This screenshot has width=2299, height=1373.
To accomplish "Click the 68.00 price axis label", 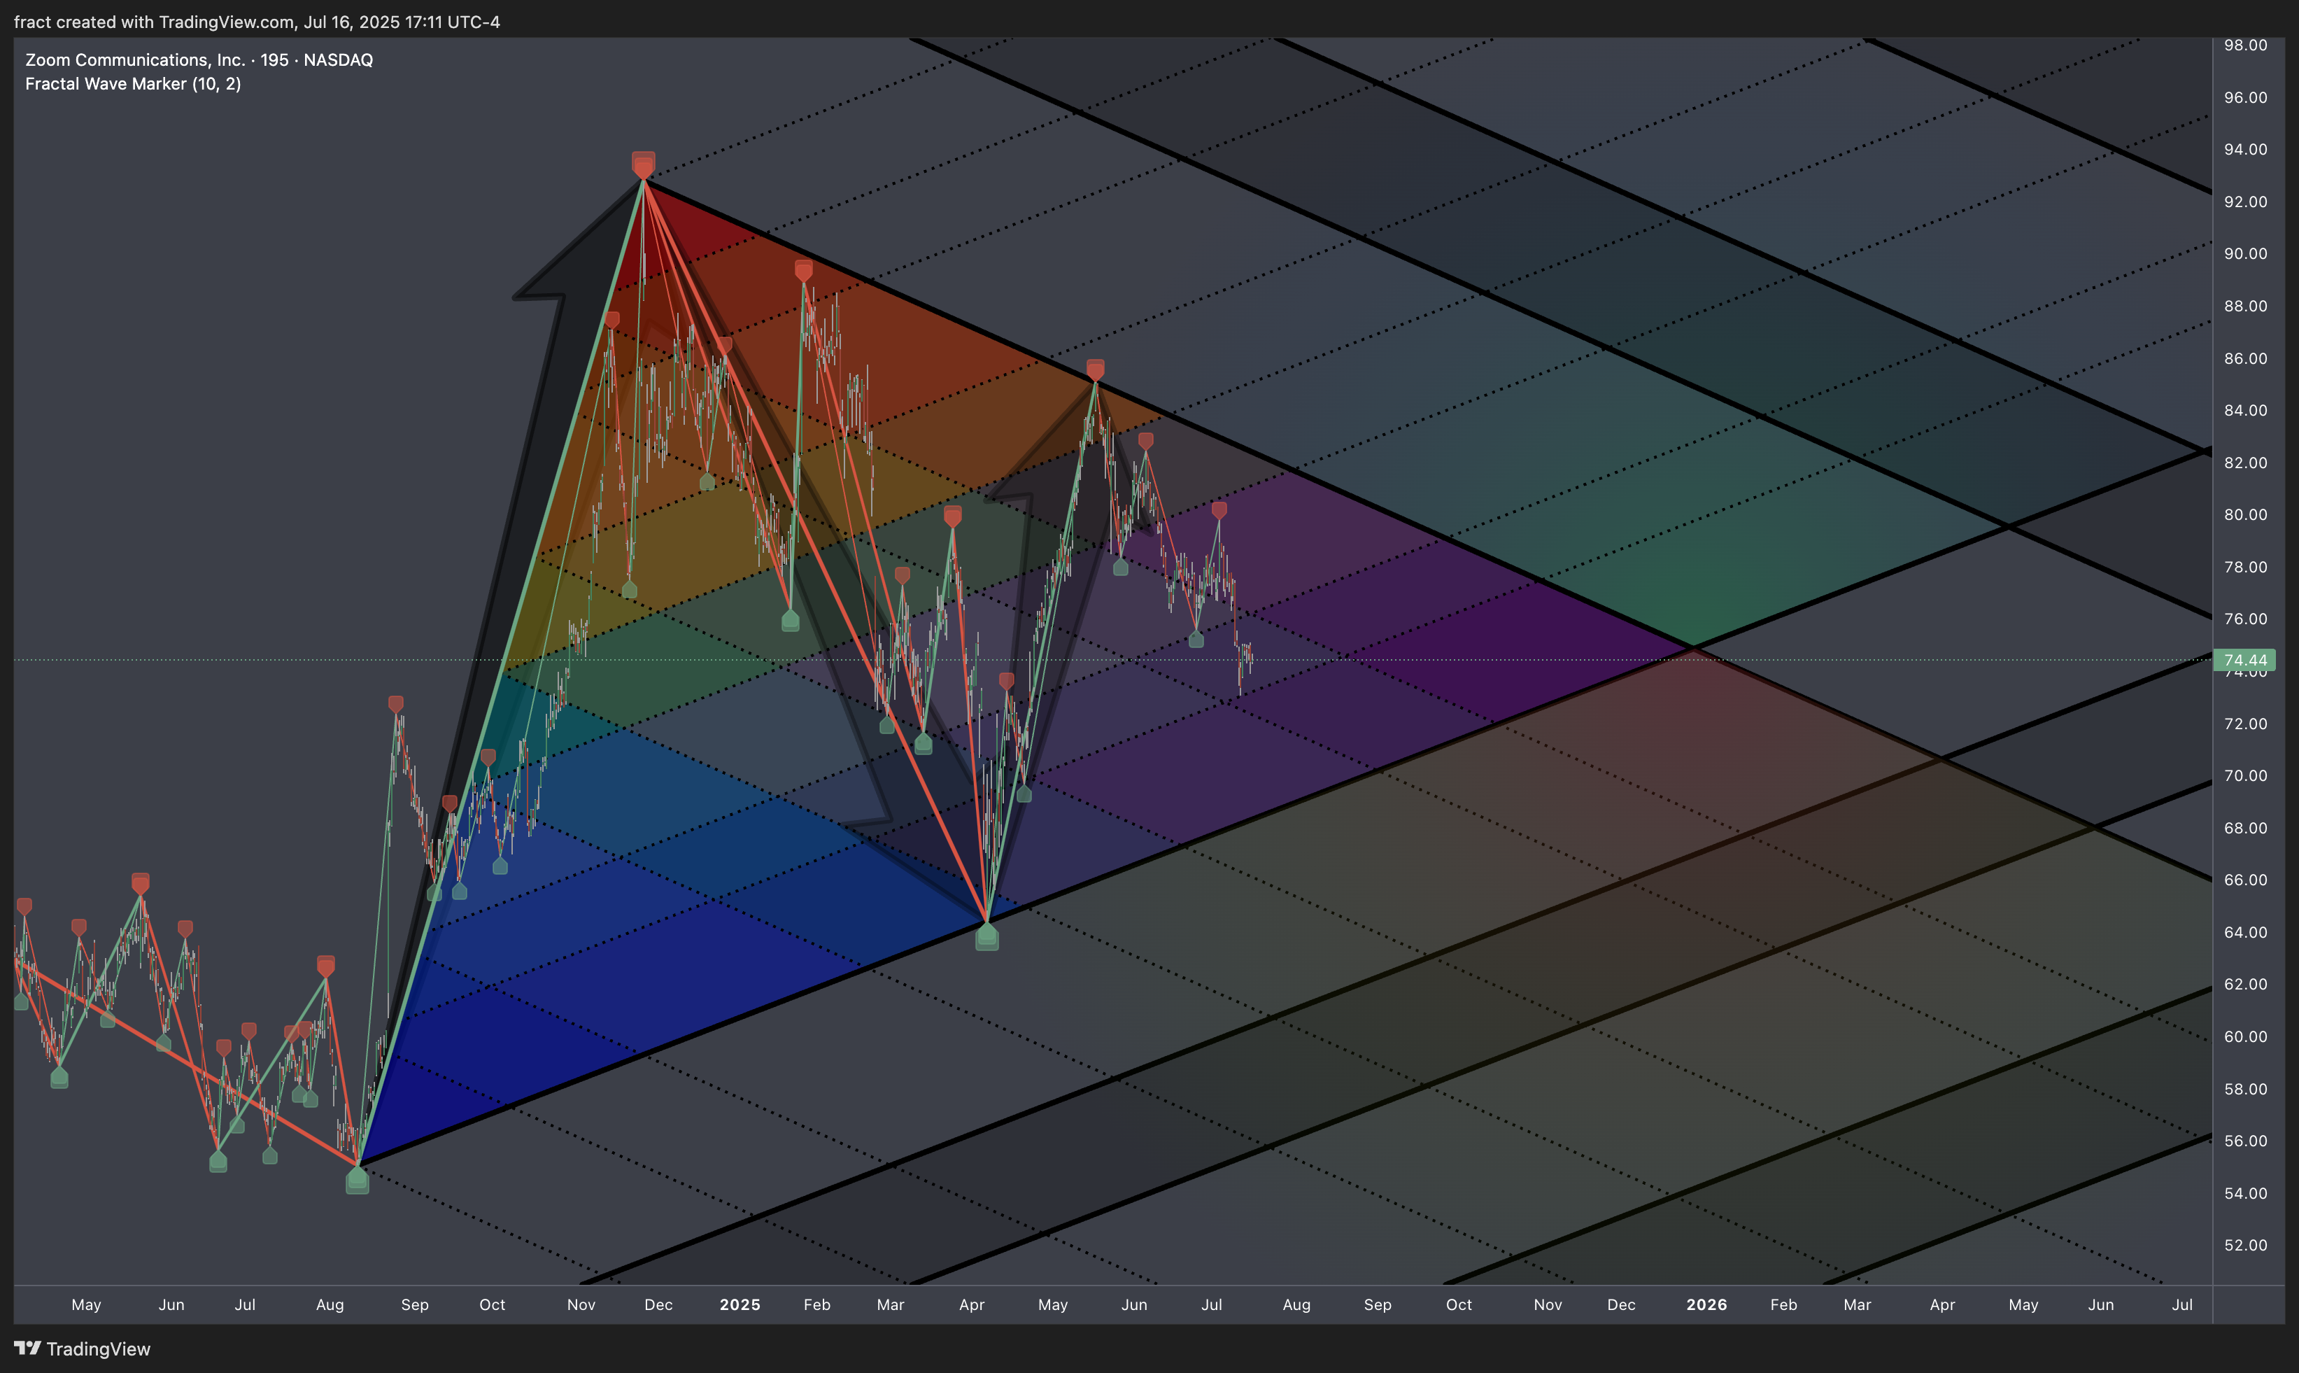I will 2245,828.
